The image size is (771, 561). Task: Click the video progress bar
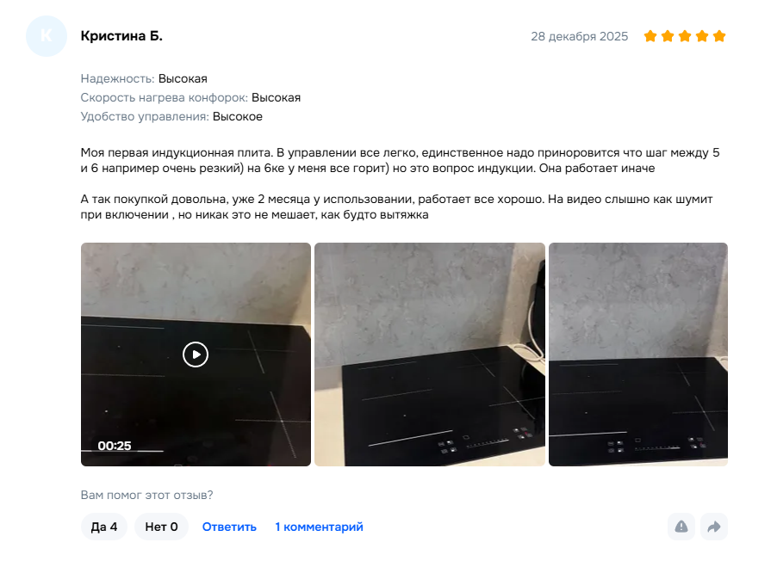(123, 451)
